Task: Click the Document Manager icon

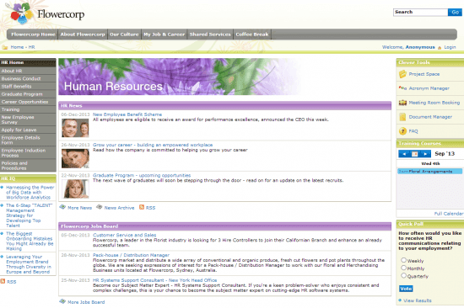Action: 402,117
